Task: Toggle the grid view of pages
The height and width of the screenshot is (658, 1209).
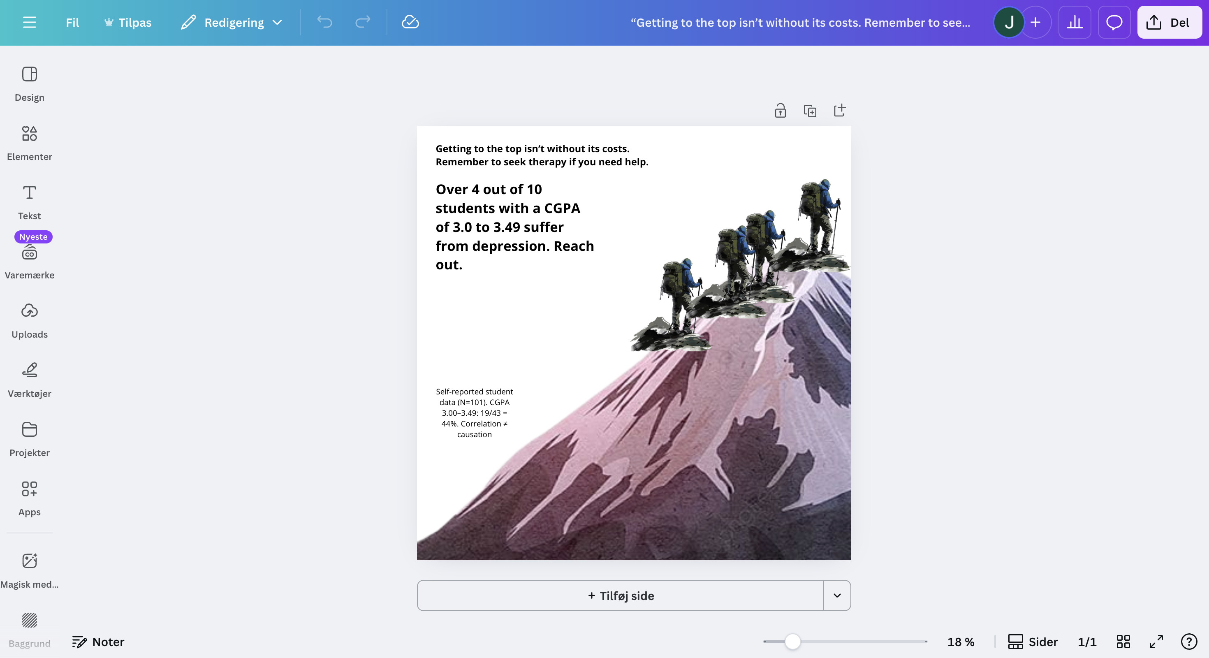Action: [1123, 642]
